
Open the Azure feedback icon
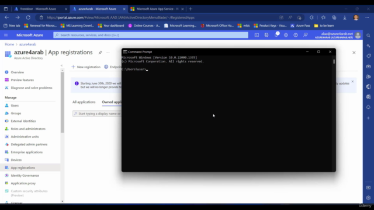tap(305, 35)
